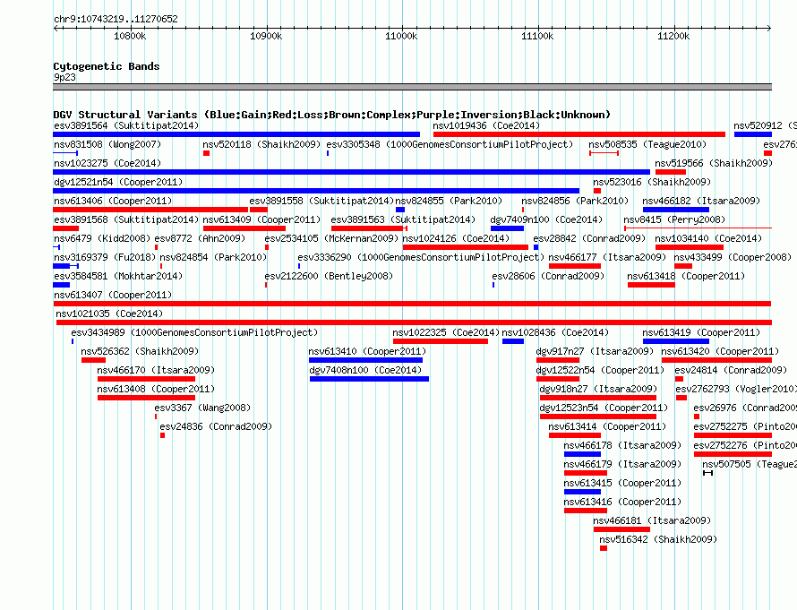
Task: Open the nsv526362 (Shaikh2009) label
Action: point(140,351)
